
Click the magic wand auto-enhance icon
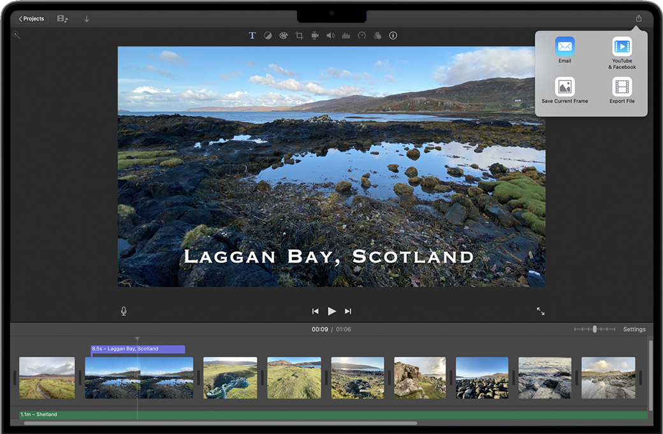[x=16, y=35]
